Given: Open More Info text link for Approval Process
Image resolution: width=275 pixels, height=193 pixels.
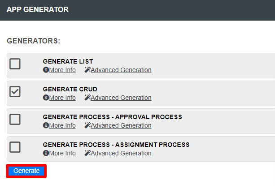Looking at the screenshot, I should click(62, 125).
